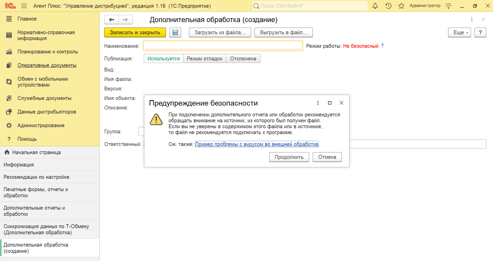Click the Нормативно-справочная информация icon
Viewport: 493px width, 261px height.
coord(9,35)
